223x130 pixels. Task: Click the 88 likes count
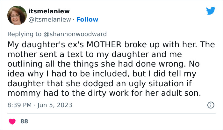point(24,121)
